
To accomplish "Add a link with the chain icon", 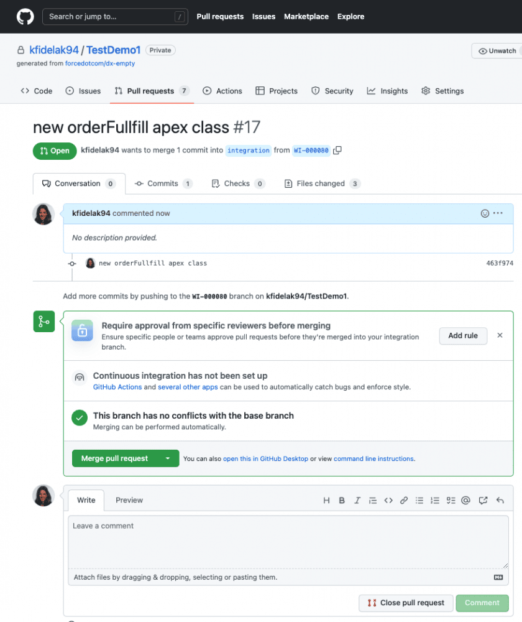I will click(x=404, y=501).
